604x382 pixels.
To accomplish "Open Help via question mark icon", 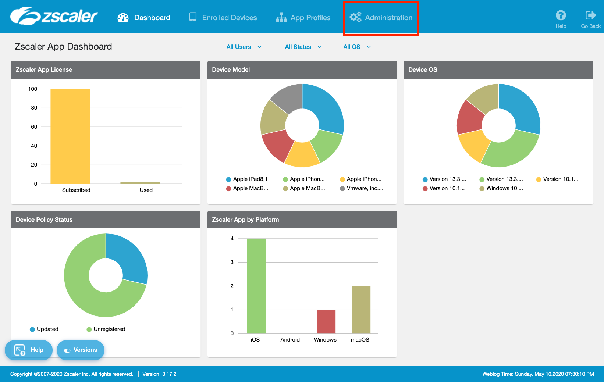I will [561, 15].
